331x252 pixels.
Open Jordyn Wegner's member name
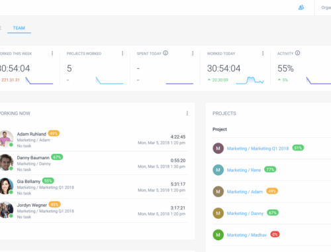(32, 205)
